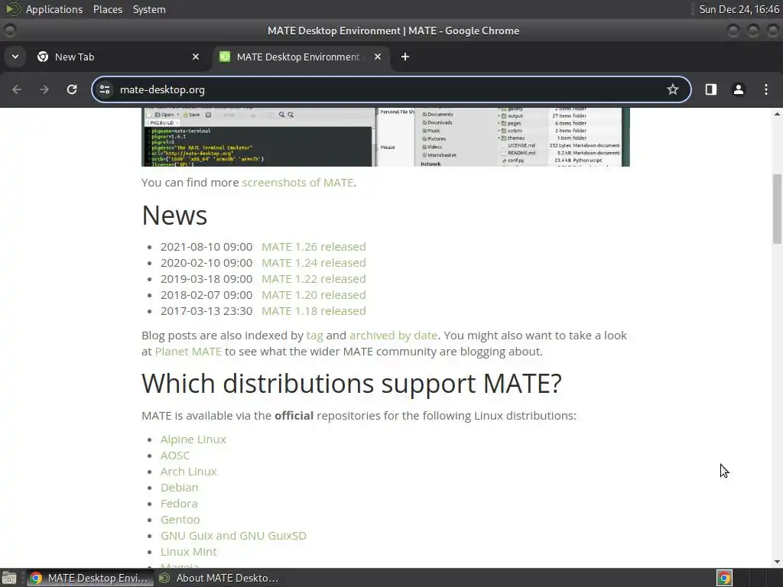Image resolution: width=783 pixels, height=587 pixels.
Task: Open MATE 1.24 released news link
Action: (314, 263)
